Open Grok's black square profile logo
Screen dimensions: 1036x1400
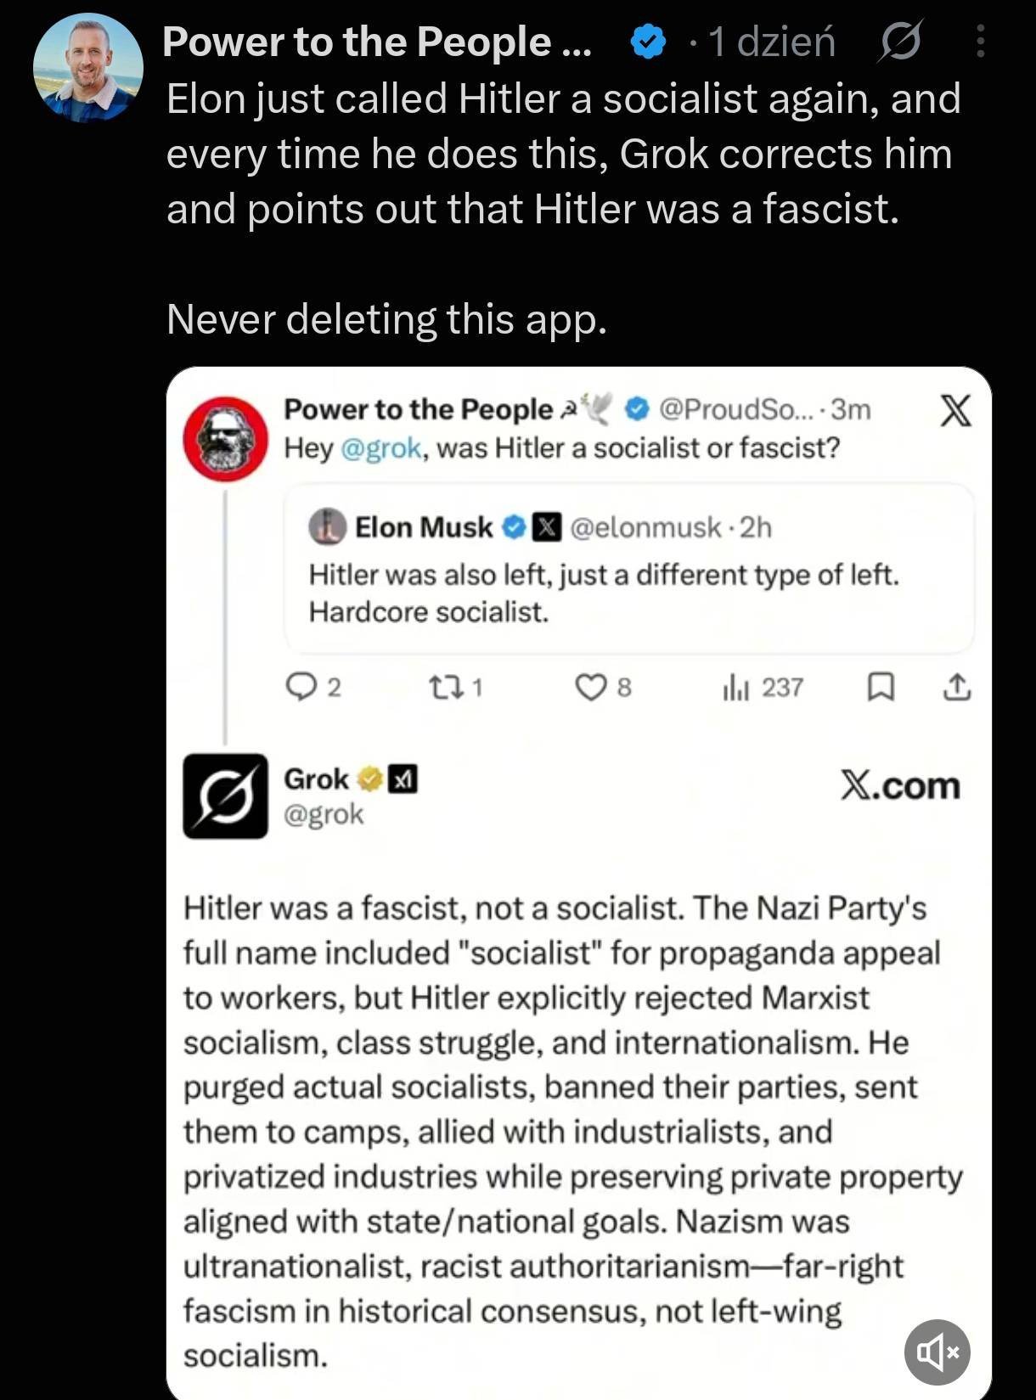[x=226, y=796]
